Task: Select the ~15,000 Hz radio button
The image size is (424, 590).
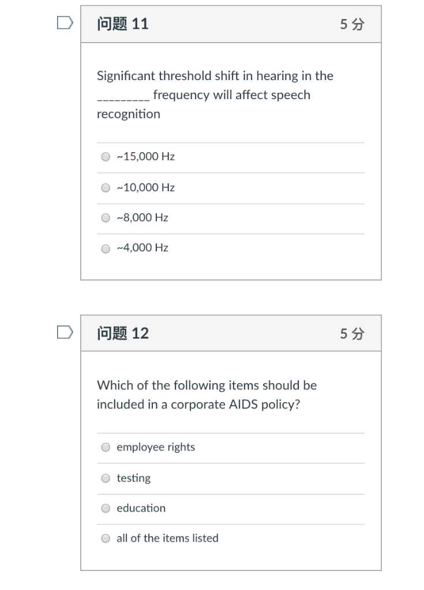Action: tap(106, 156)
